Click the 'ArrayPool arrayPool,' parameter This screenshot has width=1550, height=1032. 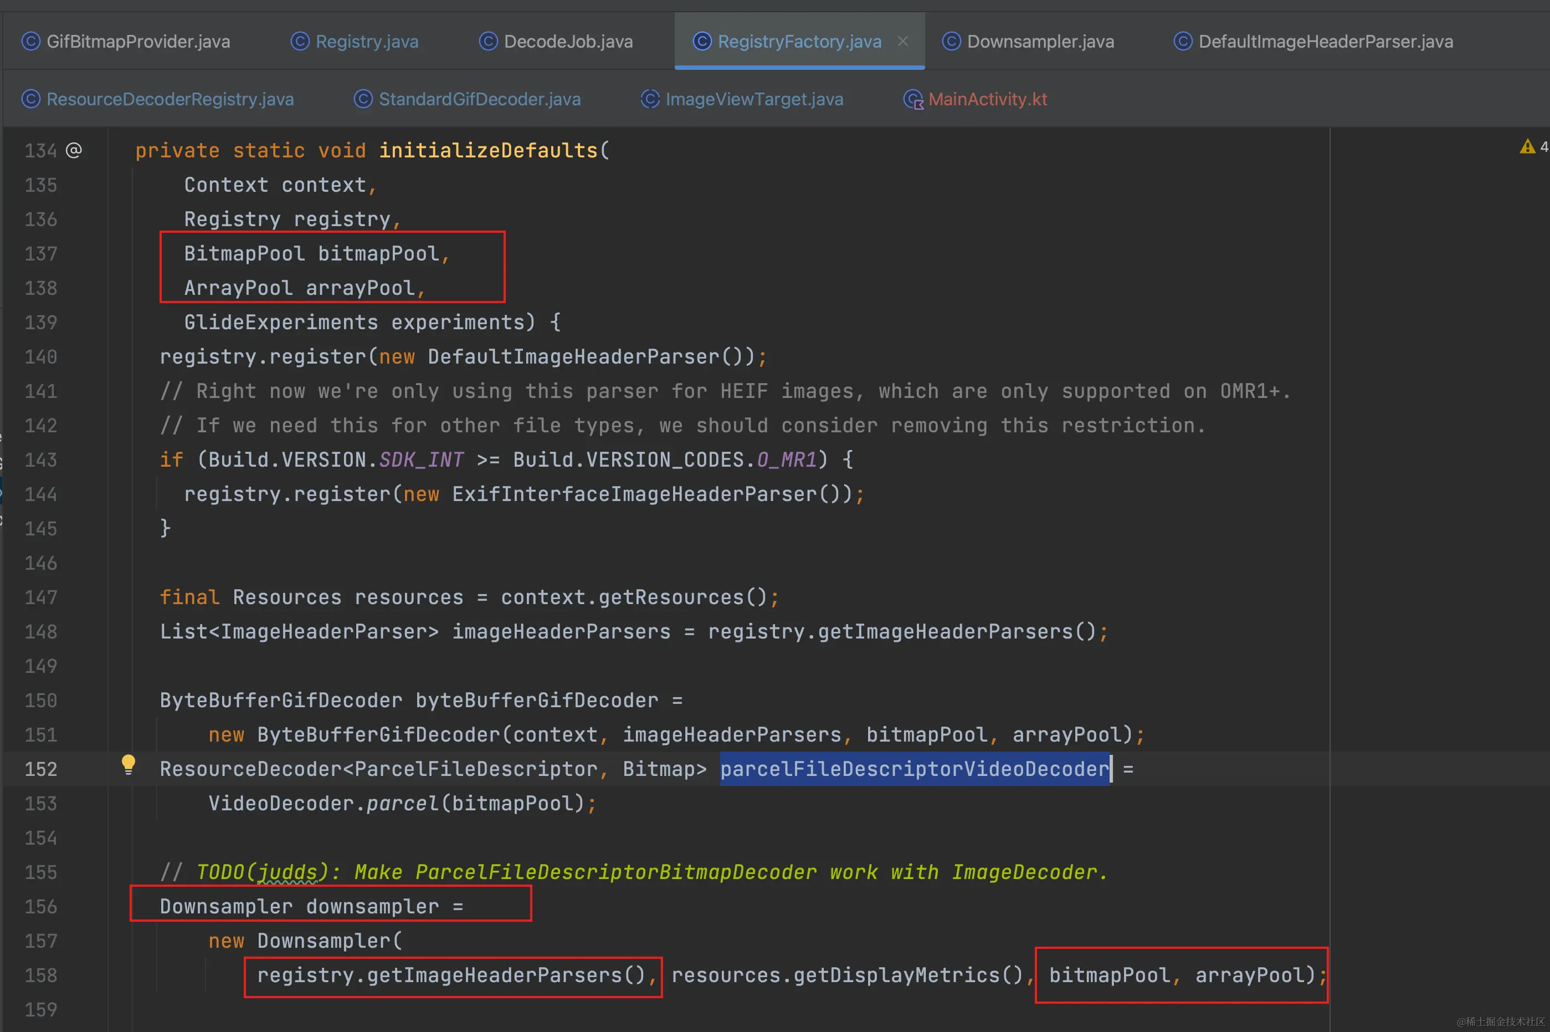[305, 288]
